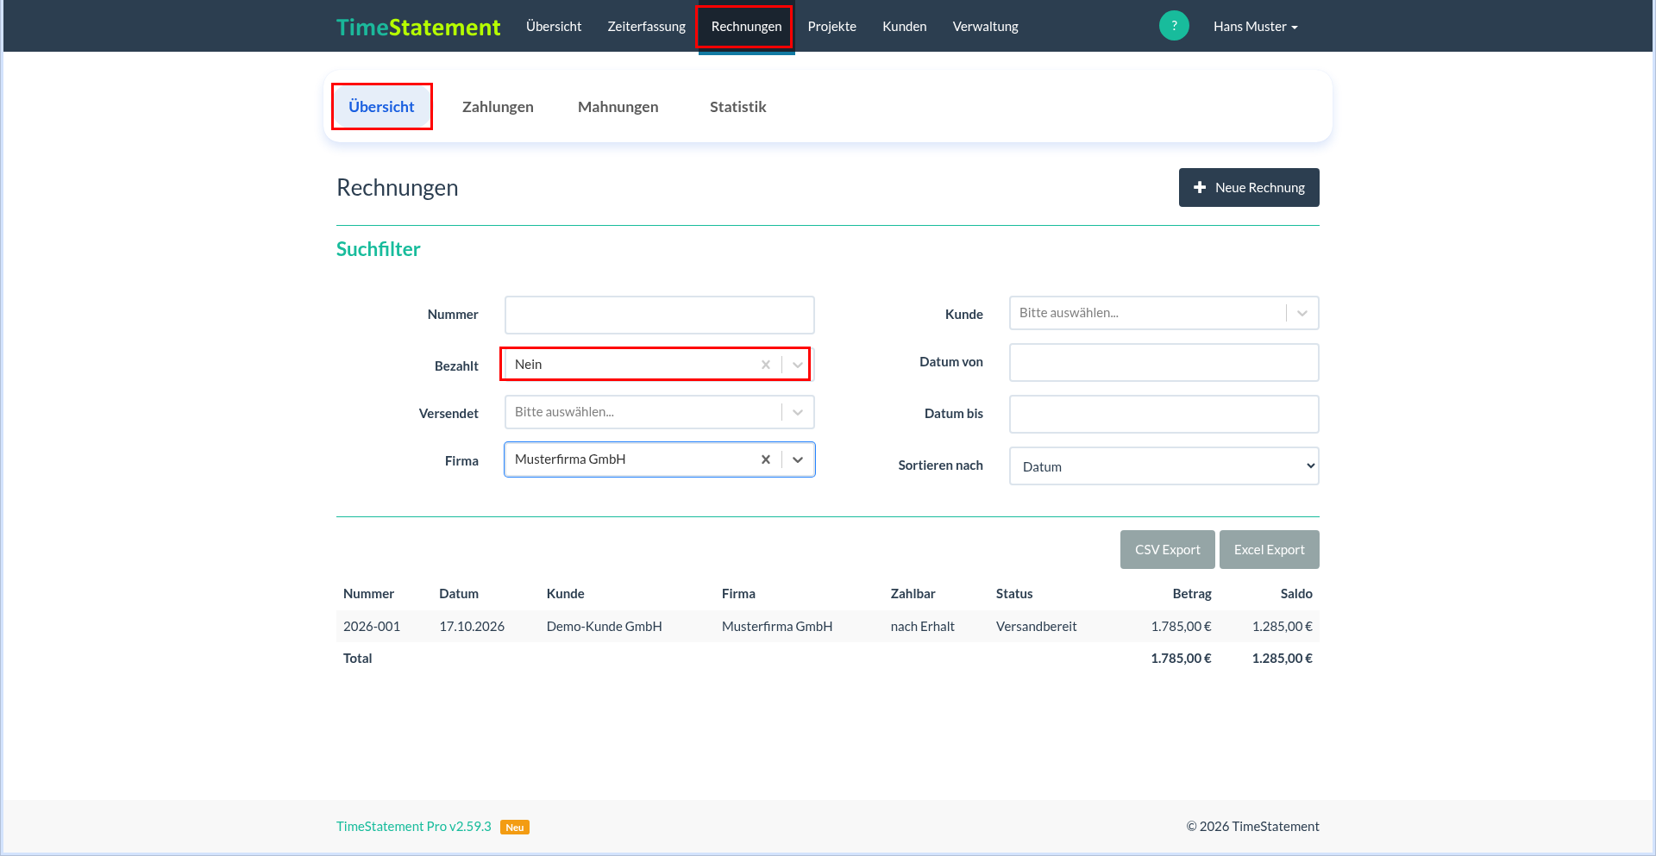The height and width of the screenshot is (856, 1656).
Task: Click the Neue Rechnung button
Action: (1249, 187)
